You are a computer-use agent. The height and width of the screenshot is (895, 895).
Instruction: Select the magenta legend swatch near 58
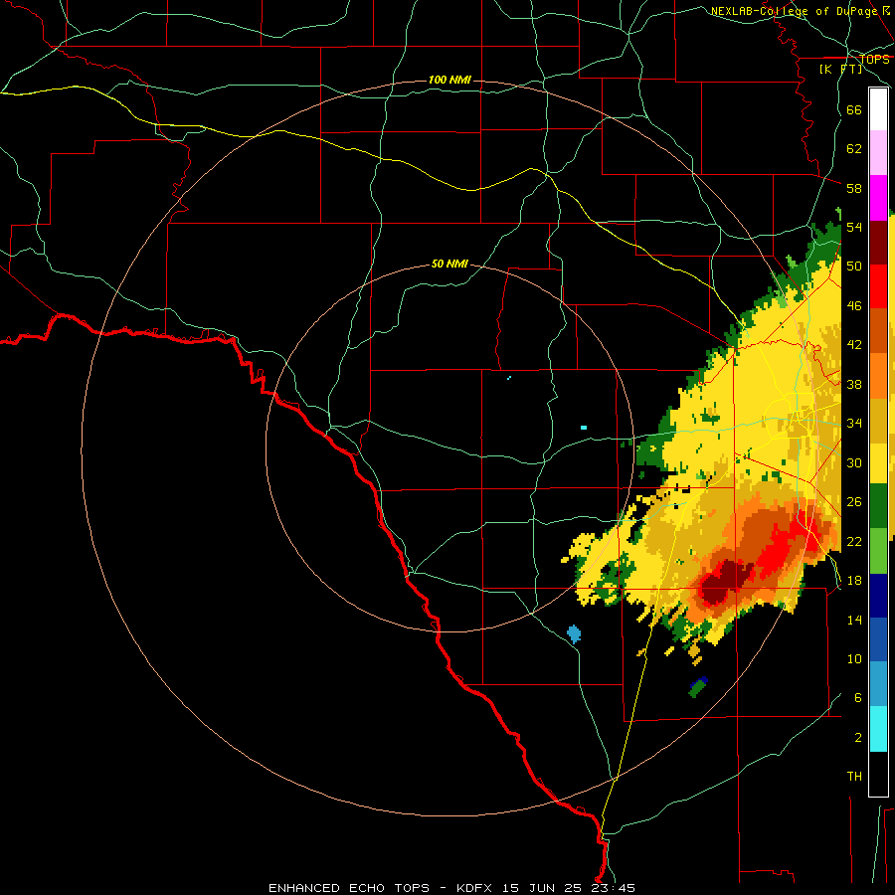pyautogui.click(x=878, y=198)
